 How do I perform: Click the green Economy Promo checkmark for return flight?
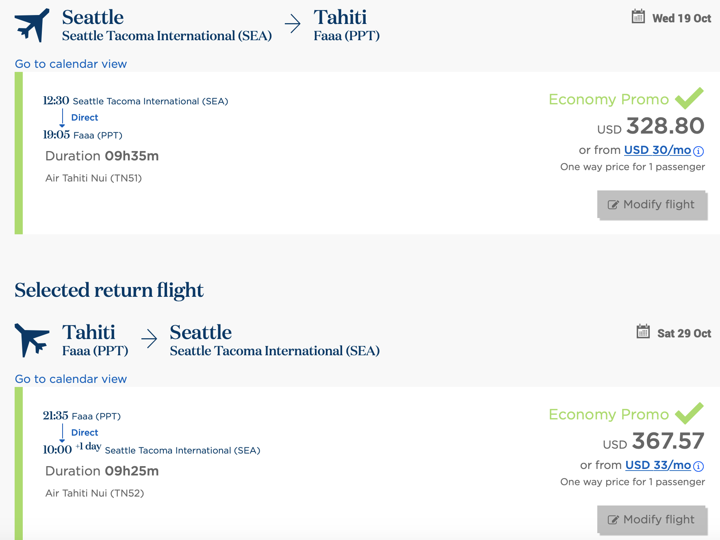point(689,413)
